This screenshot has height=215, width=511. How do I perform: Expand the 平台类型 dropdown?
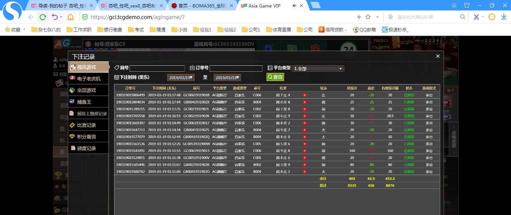(318, 69)
